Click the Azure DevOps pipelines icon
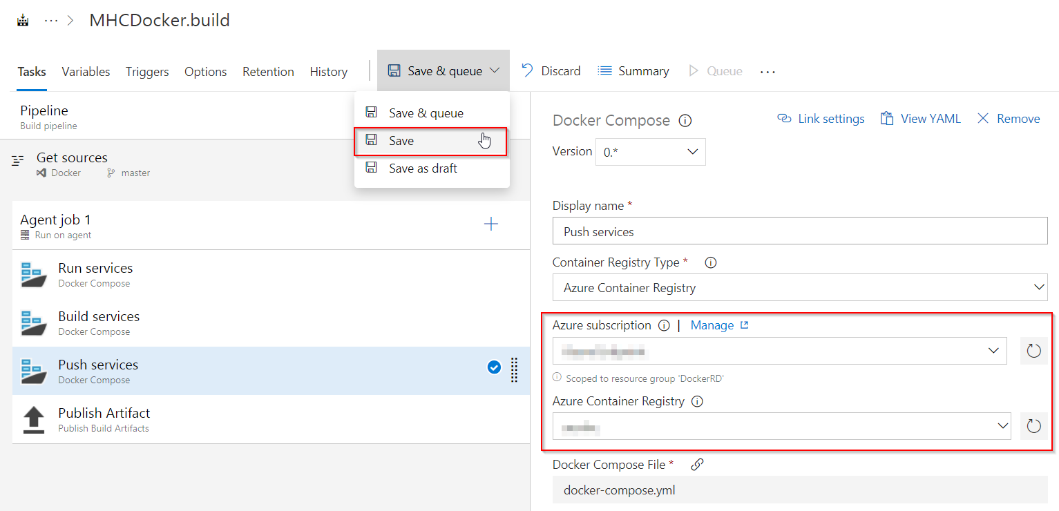 click(x=23, y=21)
